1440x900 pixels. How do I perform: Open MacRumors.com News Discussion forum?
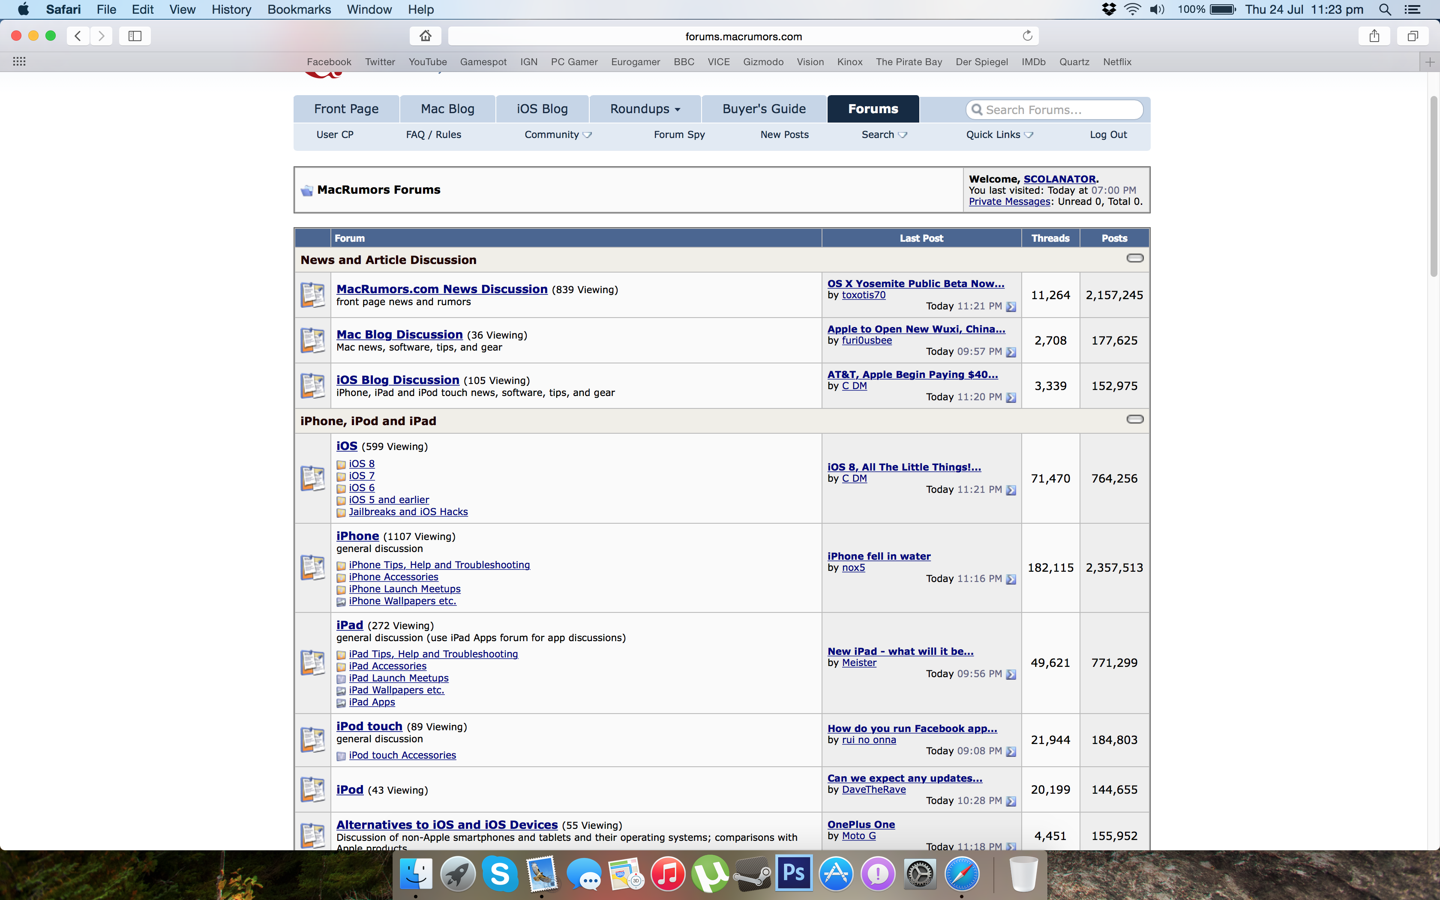(x=441, y=289)
